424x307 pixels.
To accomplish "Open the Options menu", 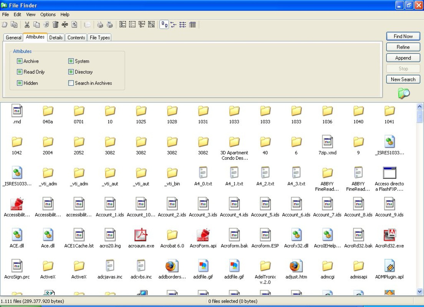I will [48, 15].
